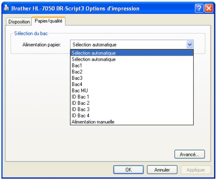Pick ID Bac 3 in the dropdown
Image resolution: width=216 pixels, height=180 pixels.
pos(132,109)
